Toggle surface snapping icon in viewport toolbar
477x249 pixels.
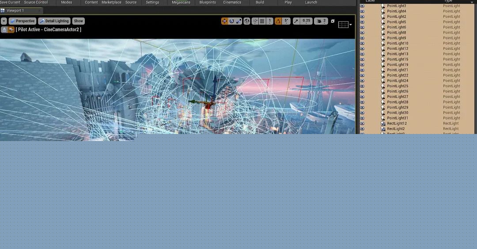[255, 21]
